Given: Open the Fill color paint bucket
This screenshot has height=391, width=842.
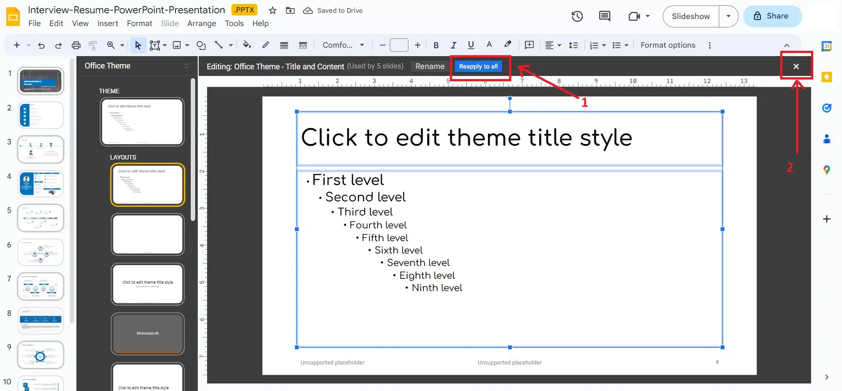Looking at the screenshot, I should point(247,45).
